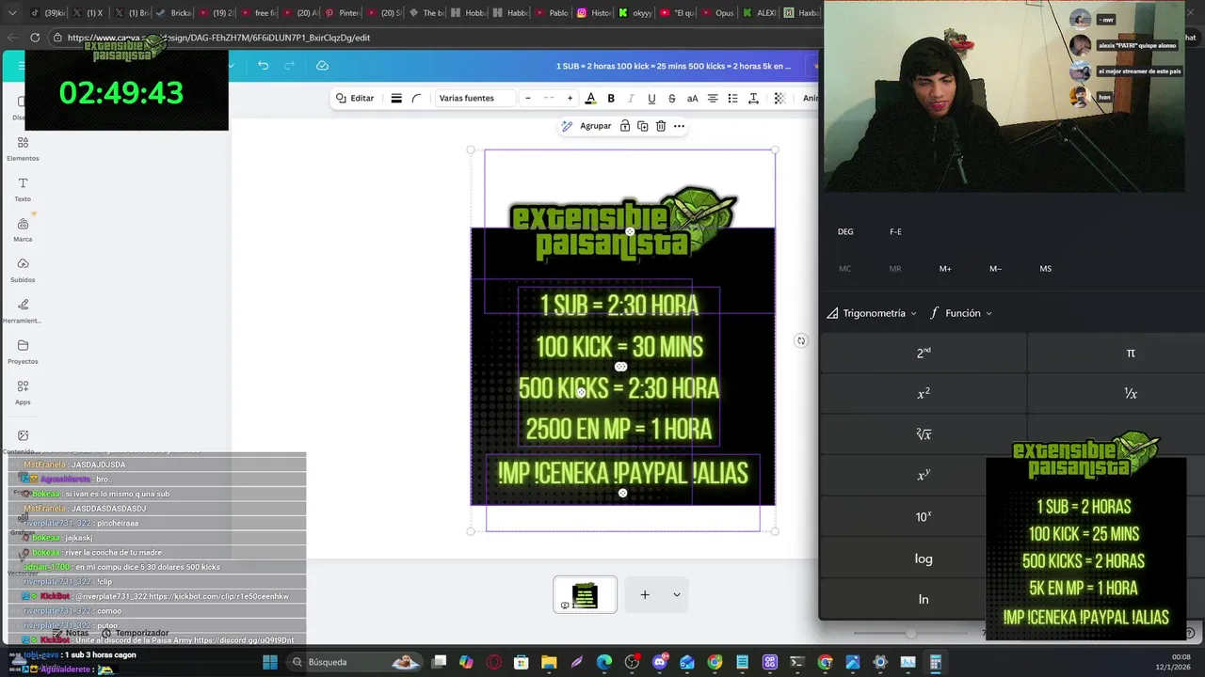Click the font size field

549,99
